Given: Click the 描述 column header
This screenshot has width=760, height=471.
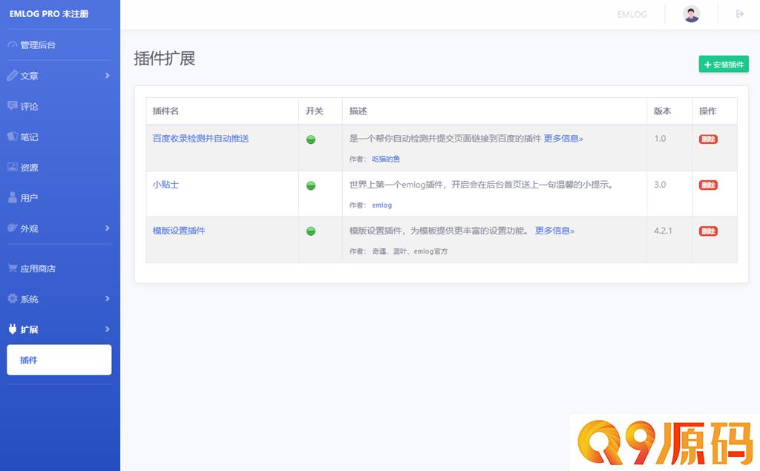Looking at the screenshot, I should click(x=358, y=111).
